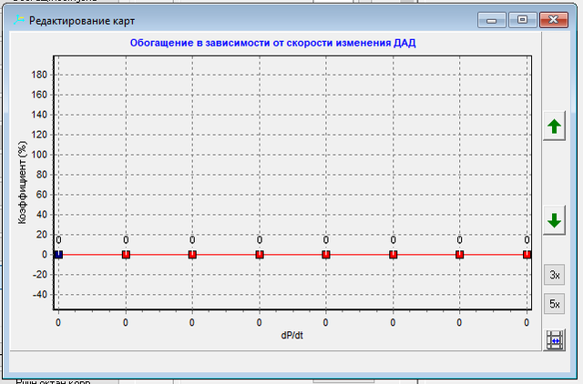Select the fifth red curve point
583x384 pixels.
coord(326,255)
